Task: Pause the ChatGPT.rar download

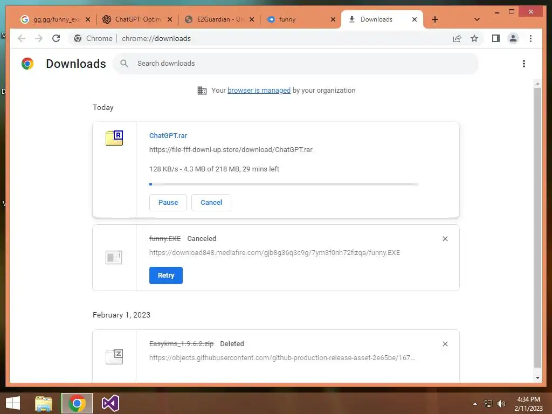Action: [168, 203]
